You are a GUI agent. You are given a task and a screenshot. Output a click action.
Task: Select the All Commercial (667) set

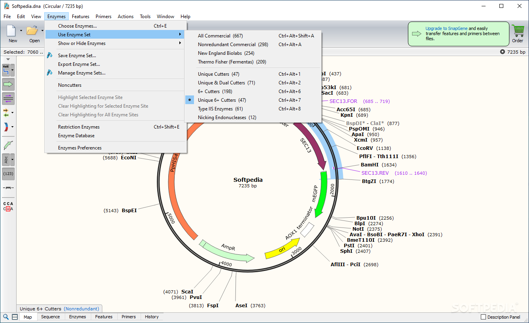point(253,36)
